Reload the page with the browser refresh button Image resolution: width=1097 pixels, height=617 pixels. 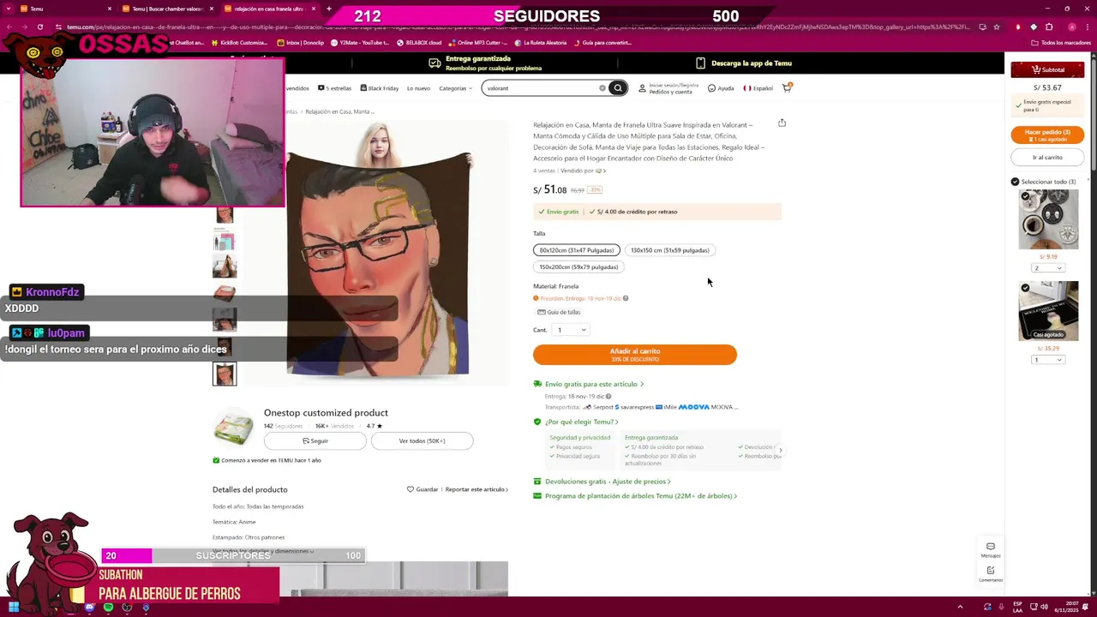tap(39, 27)
